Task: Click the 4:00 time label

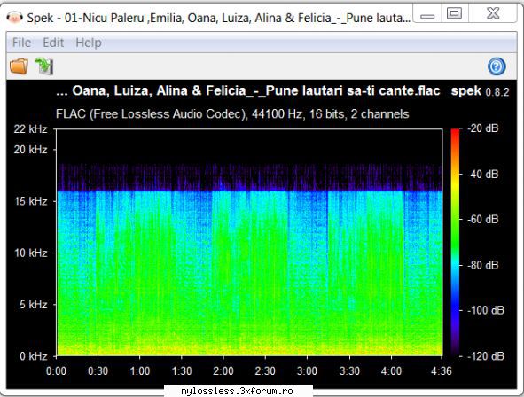Action: tap(391, 371)
